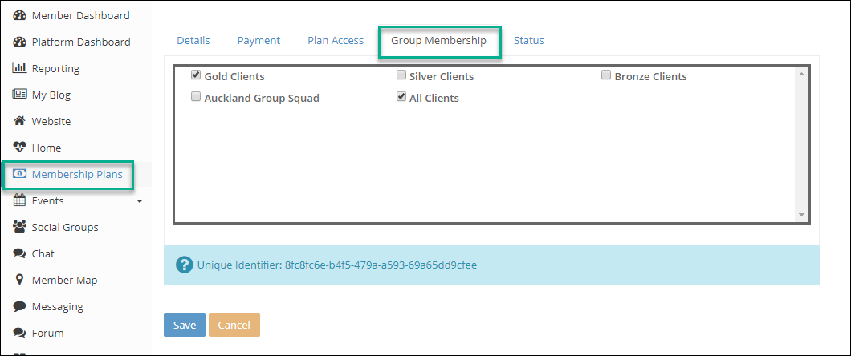851x356 pixels.
Task: Click the My Blog newspaper icon
Action: pos(20,95)
